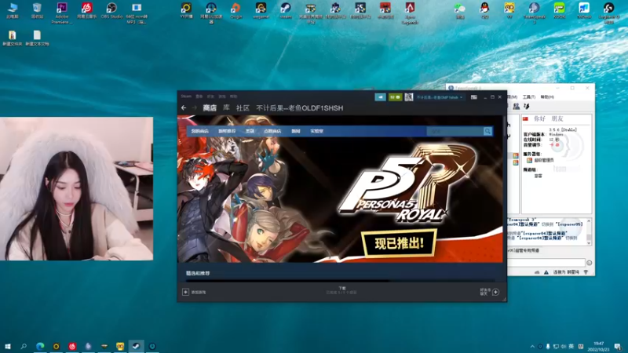Open the Steam menu in title bar
This screenshot has height=353, width=628.
pyautogui.click(x=186, y=96)
